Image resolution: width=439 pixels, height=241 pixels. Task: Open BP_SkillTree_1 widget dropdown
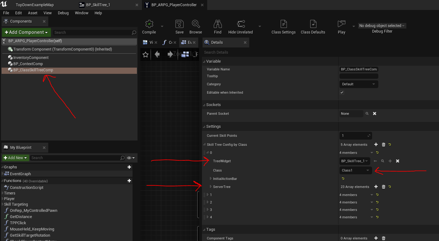pos(355,161)
